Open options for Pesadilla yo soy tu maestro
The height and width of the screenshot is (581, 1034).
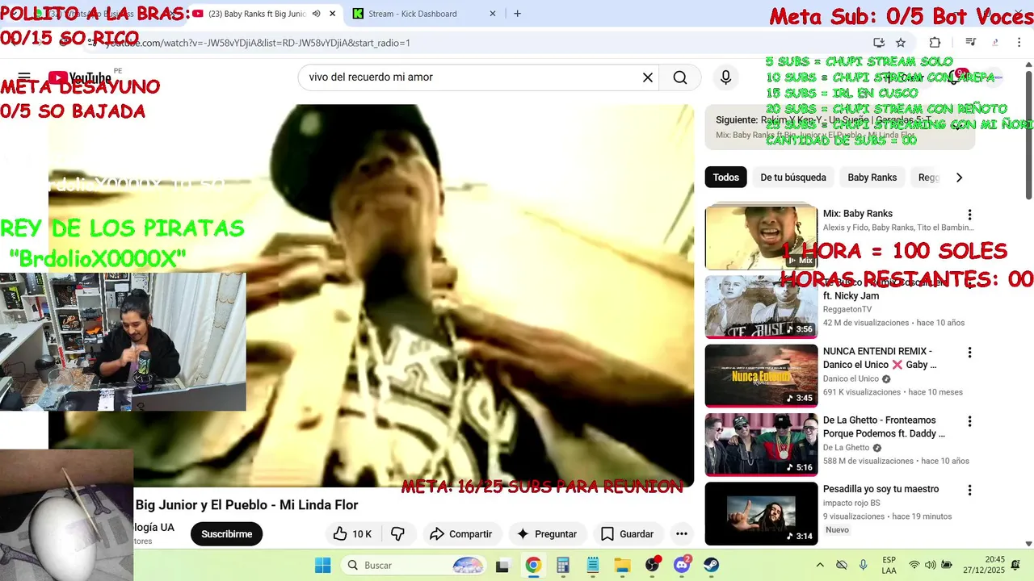pos(969,491)
